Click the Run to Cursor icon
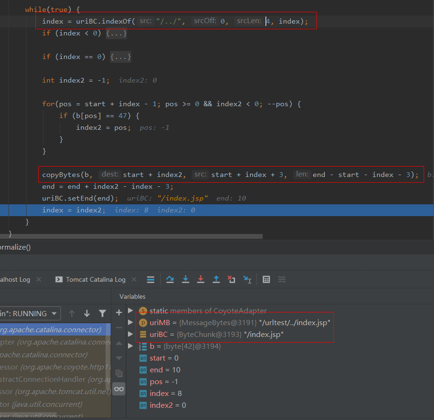The height and width of the screenshot is (420, 434). [x=247, y=279]
